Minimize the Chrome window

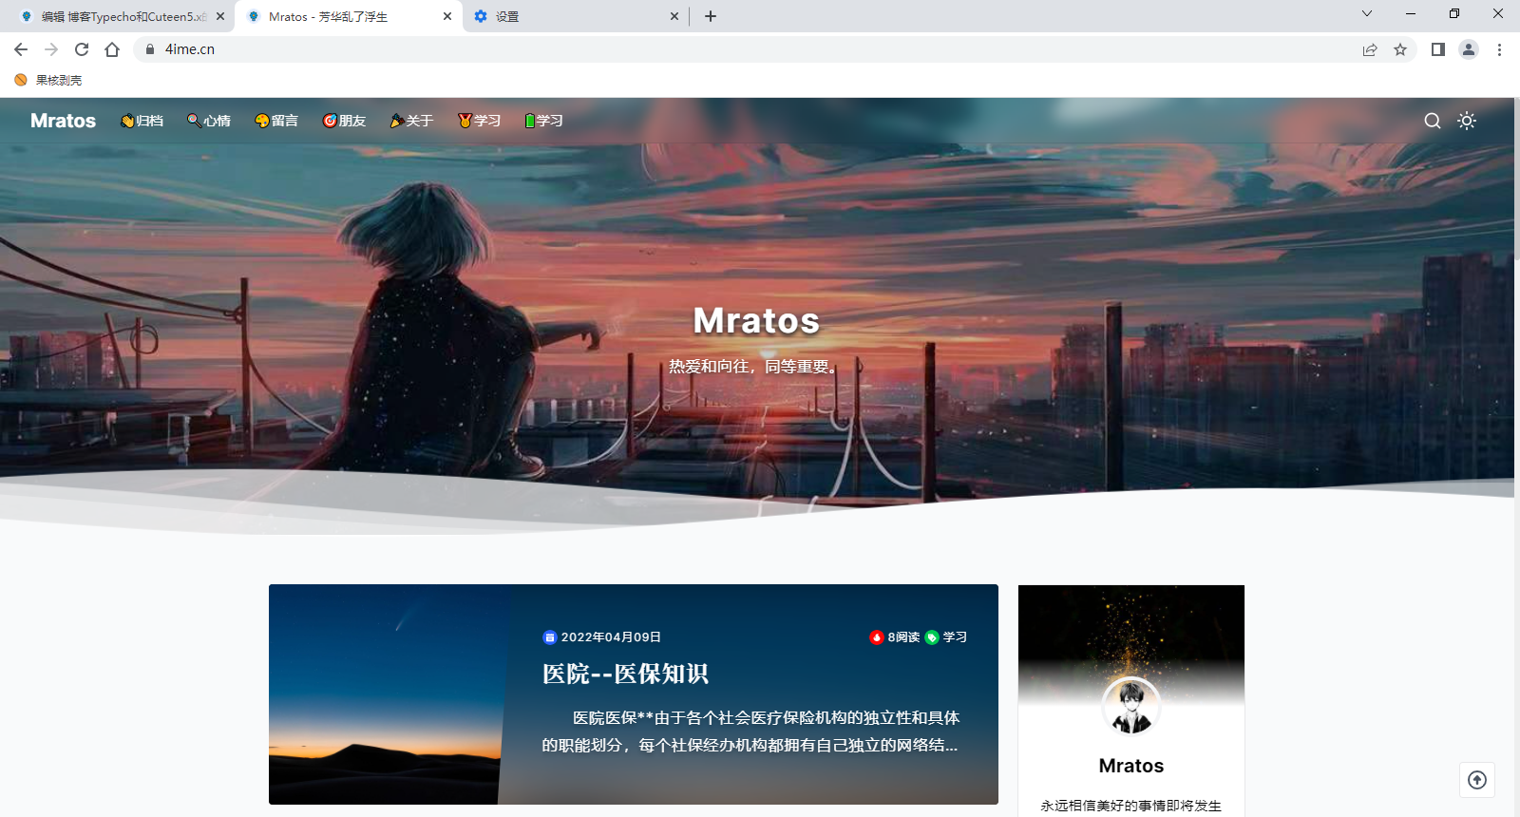pyautogui.click(x=1411, y=13)
